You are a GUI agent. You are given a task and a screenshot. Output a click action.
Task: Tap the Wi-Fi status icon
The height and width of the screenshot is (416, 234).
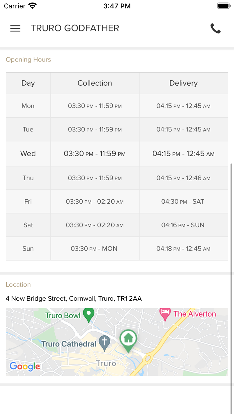click(x=32, y=6)
